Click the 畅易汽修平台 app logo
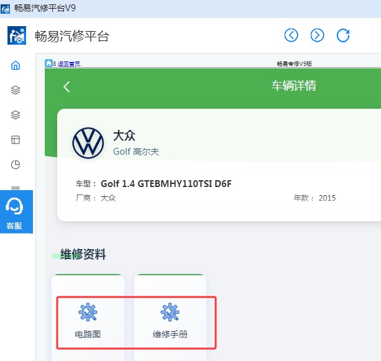381x361 pixels. 17,35
